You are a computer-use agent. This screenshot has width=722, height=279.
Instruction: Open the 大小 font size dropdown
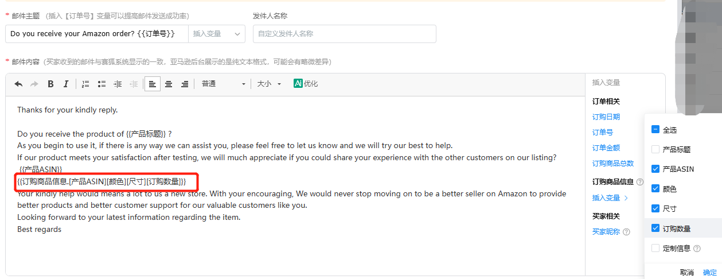pyautogui.click(x=269, y=84)
